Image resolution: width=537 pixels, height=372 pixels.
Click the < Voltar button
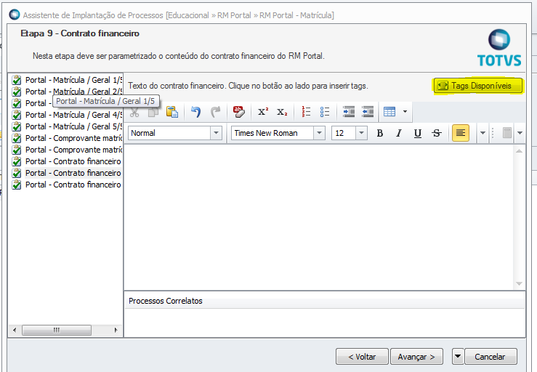pos(362,357)
